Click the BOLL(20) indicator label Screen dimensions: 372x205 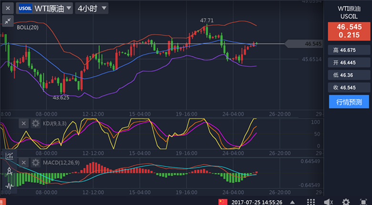point(28,27)
